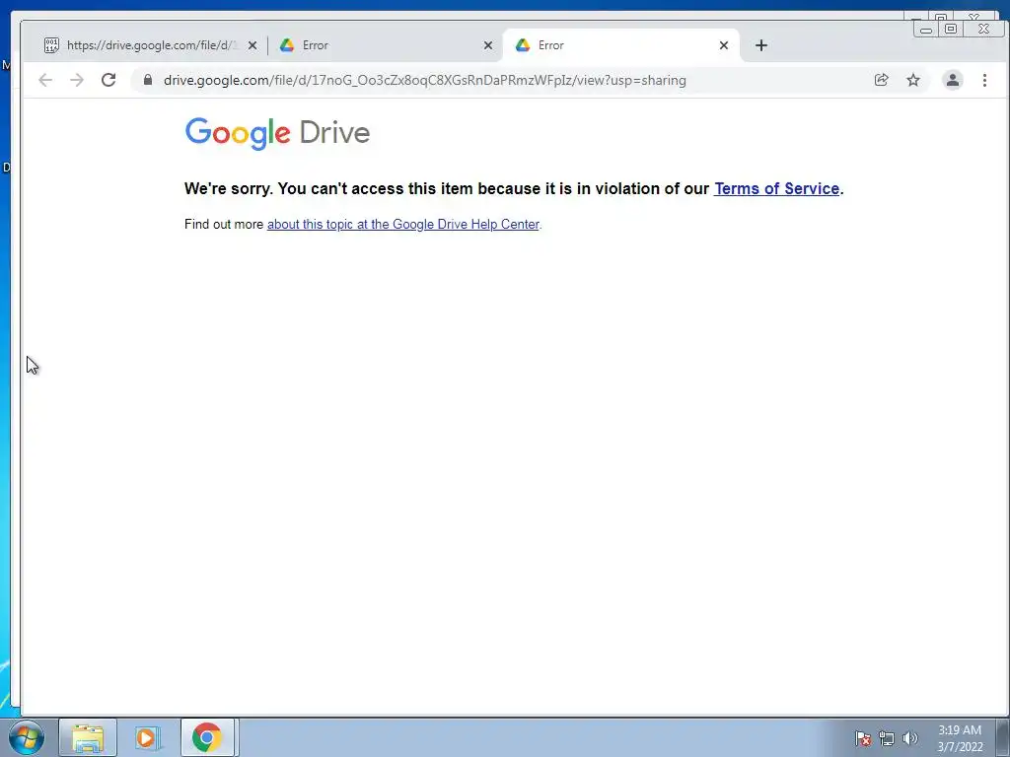Launch Windows Media Player from taskbar
1010x757 pixels.
[x=147, y=737]
